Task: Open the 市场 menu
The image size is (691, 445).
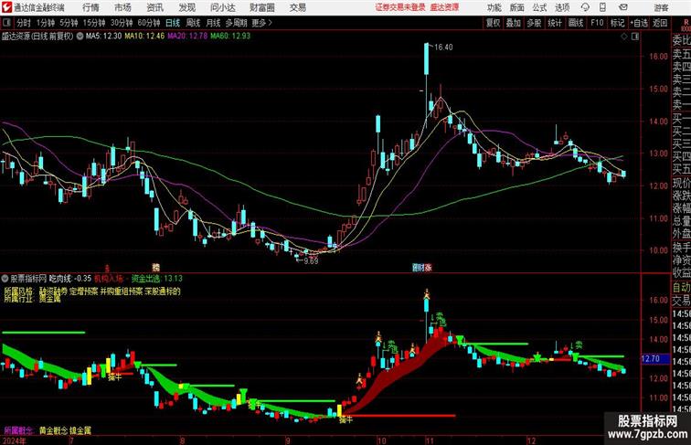Action: point(122,7)
